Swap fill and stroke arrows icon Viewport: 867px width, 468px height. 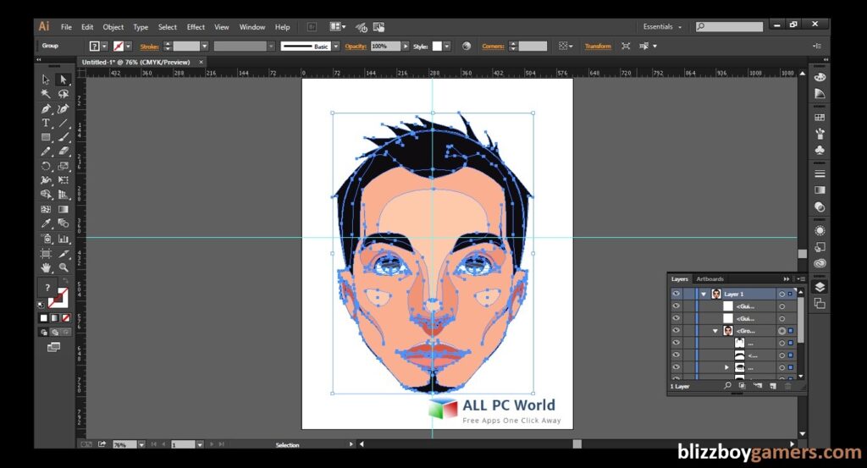pos(65,282)
